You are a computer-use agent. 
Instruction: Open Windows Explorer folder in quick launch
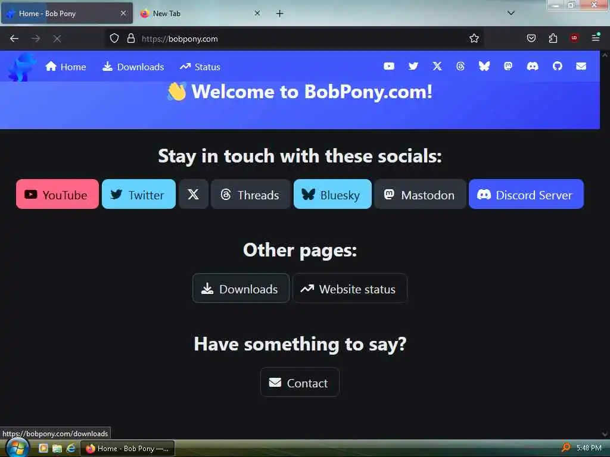tap(57, 449)
